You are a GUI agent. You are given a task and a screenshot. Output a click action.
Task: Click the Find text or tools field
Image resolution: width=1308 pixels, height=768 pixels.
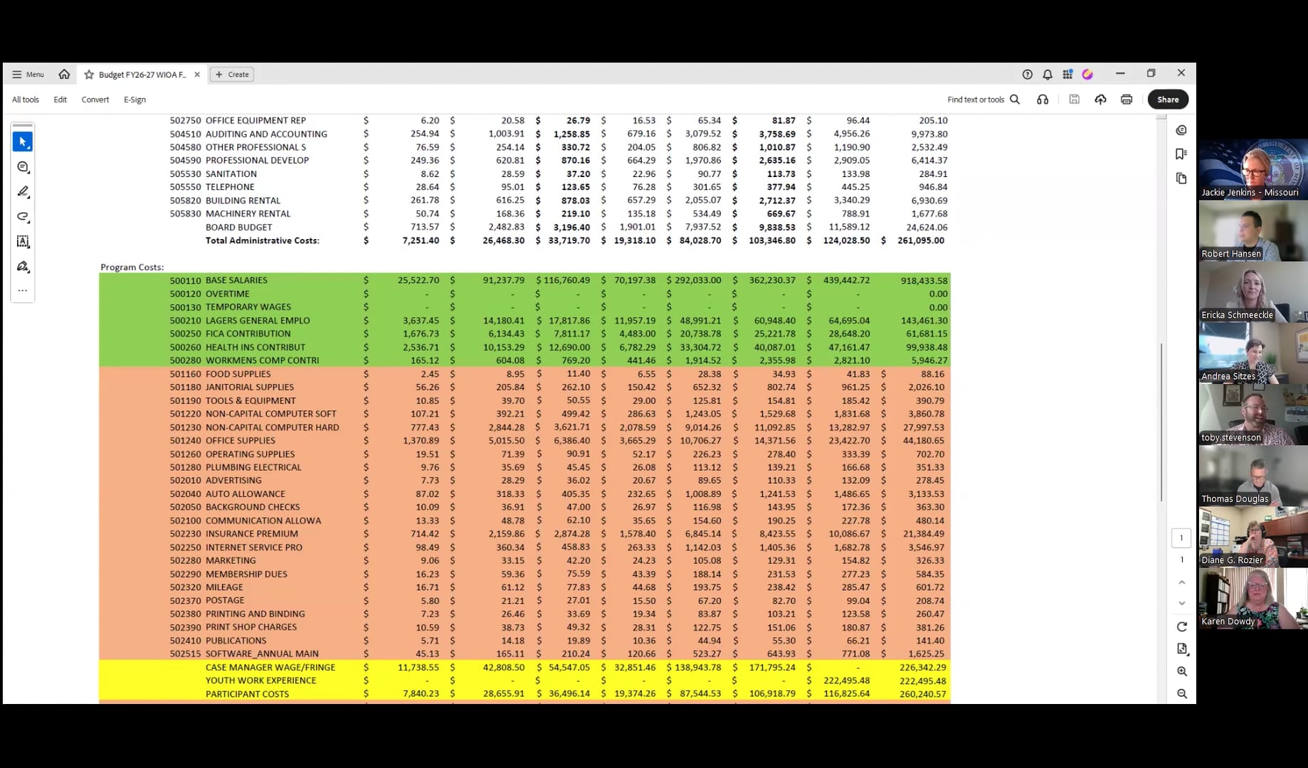coord(983,100)
